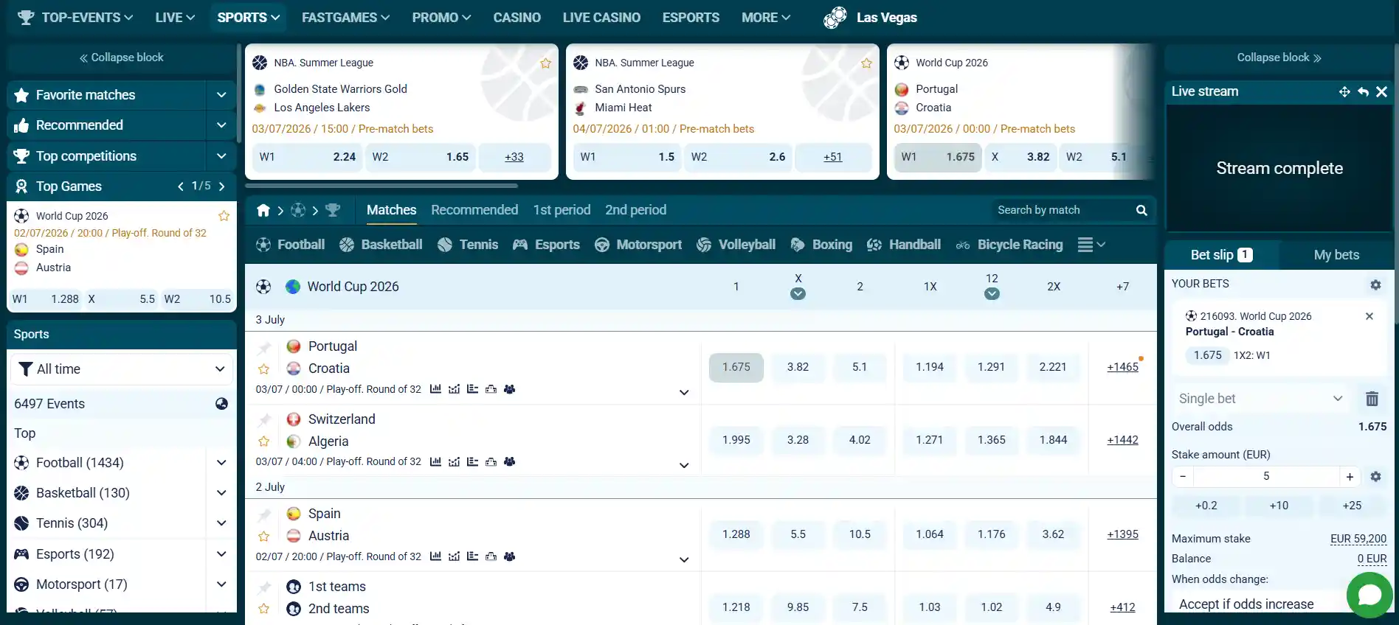1399x625 pixels.
Task: Open statistics chart icon for Portugal match
Action: click(x=435, y=389)
